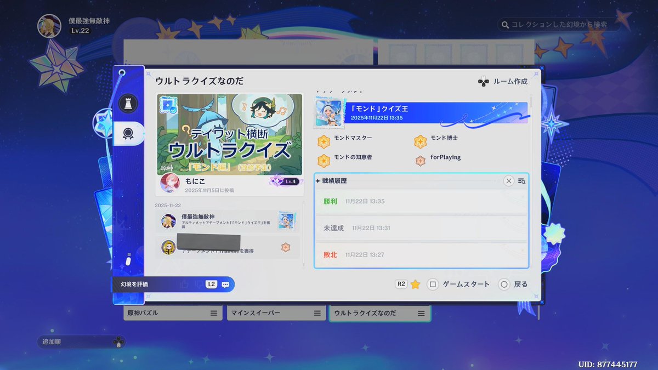
Task: Open the comment bubble icon in the rating bar
Action: click(226, 284)
